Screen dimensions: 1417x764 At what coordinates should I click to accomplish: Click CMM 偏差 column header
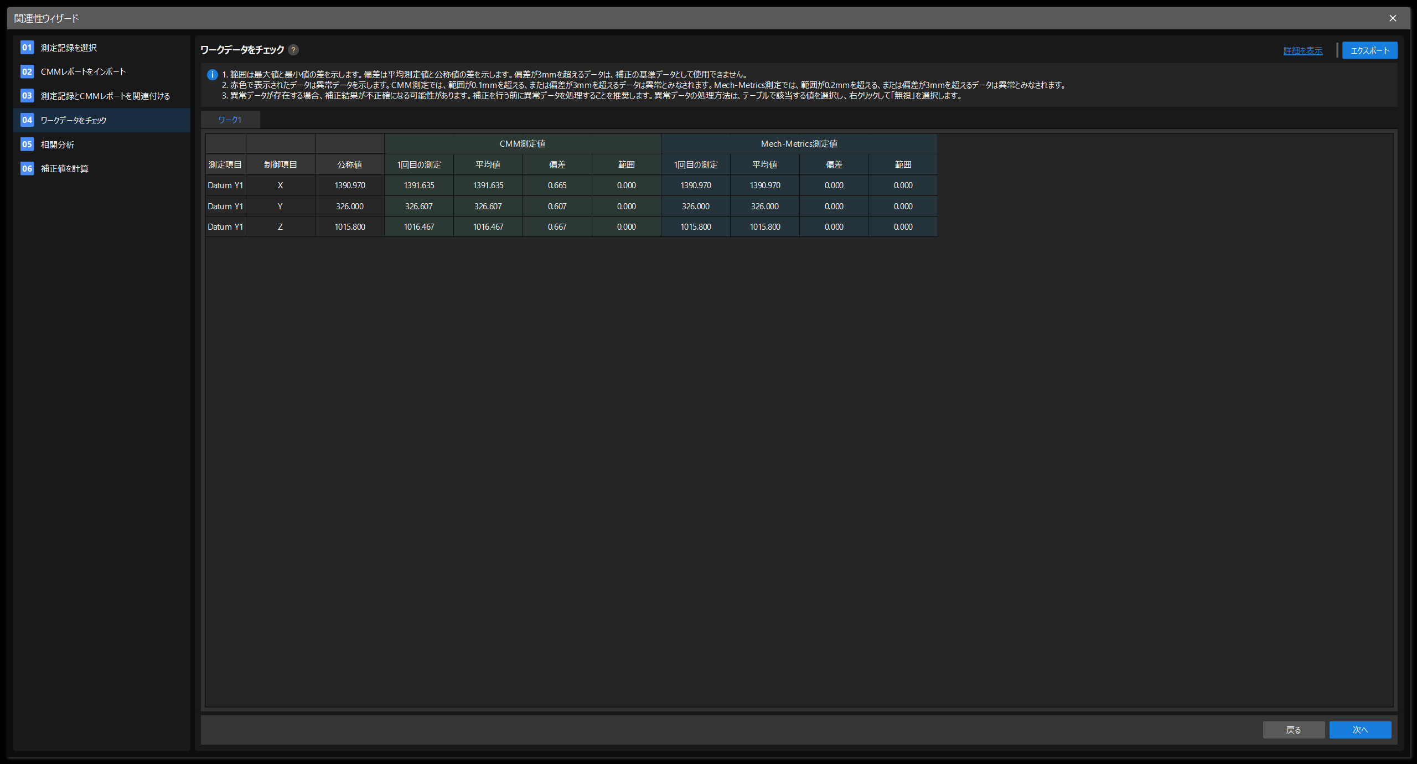(x=557, y=165)
